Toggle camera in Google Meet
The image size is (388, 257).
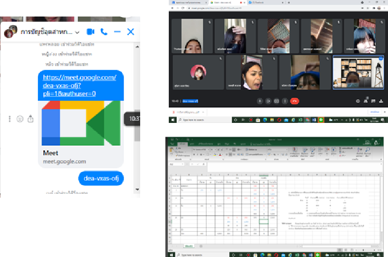click(x=268, y=101)
